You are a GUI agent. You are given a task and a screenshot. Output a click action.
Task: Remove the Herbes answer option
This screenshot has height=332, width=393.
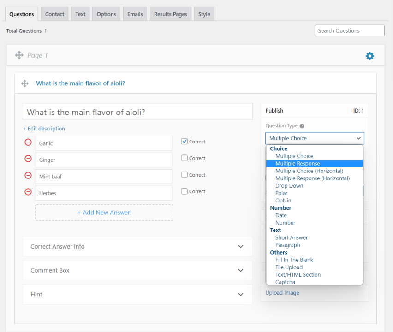(28, 191)
